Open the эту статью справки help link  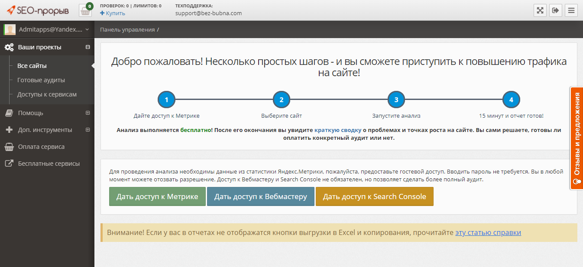(x=488, y=232)
